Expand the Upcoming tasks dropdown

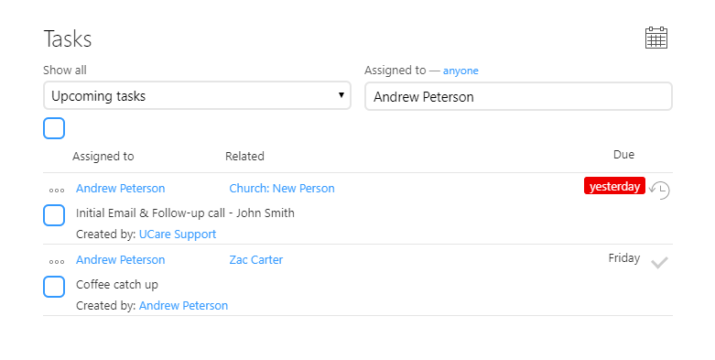coord(197,95)
